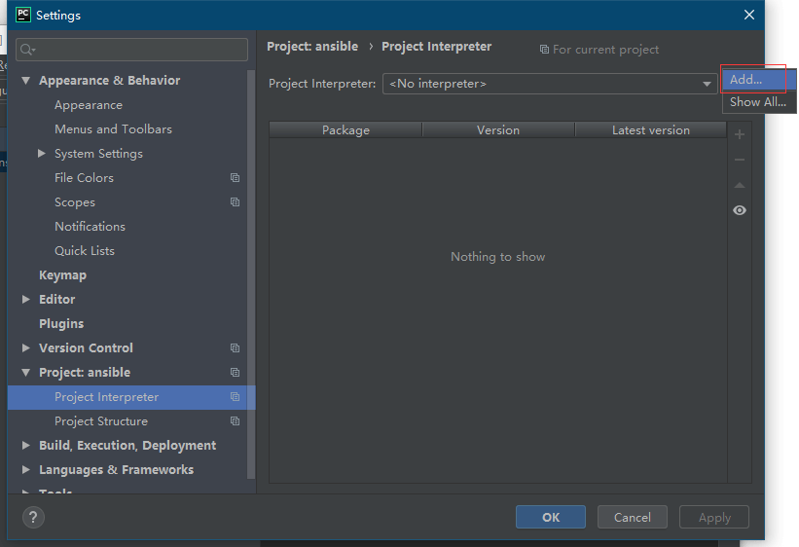Choose Show All... from the interpreter popup

click(x=759, y=102)
